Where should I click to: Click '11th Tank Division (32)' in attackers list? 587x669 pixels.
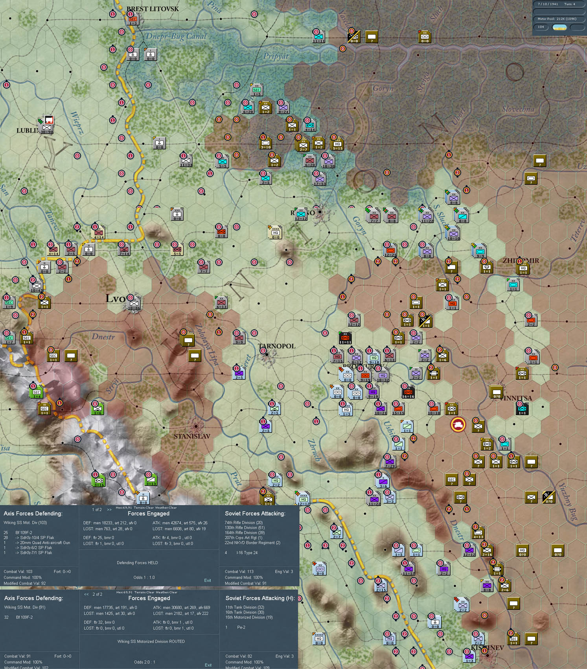[245, 607]
